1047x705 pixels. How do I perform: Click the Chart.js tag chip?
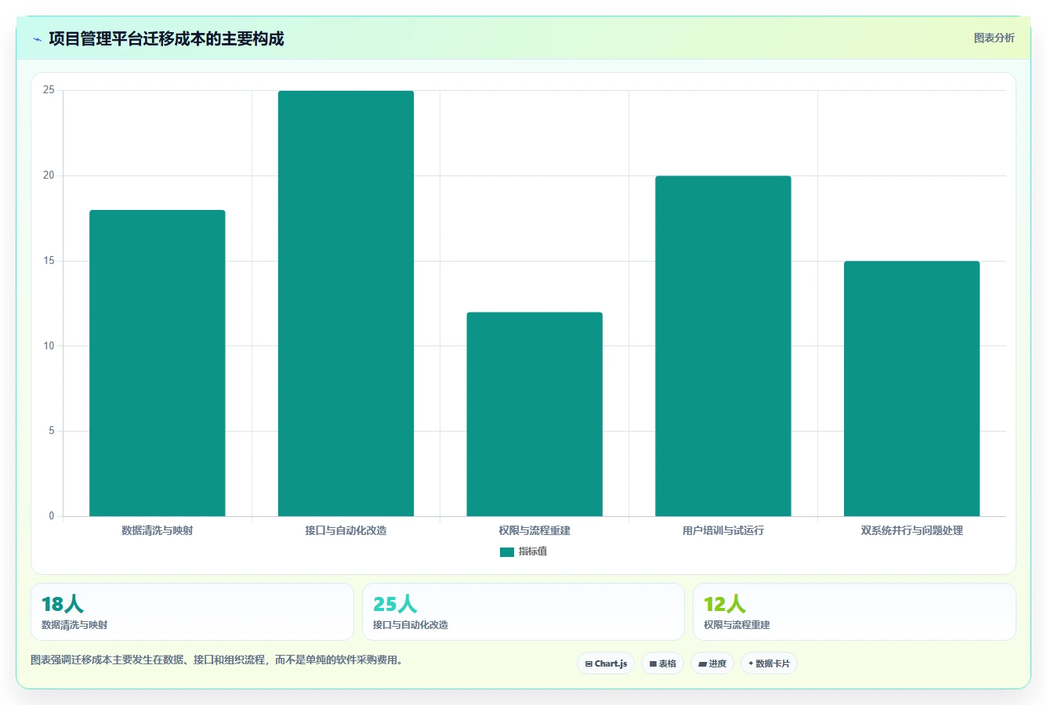(x=606, y=663)
